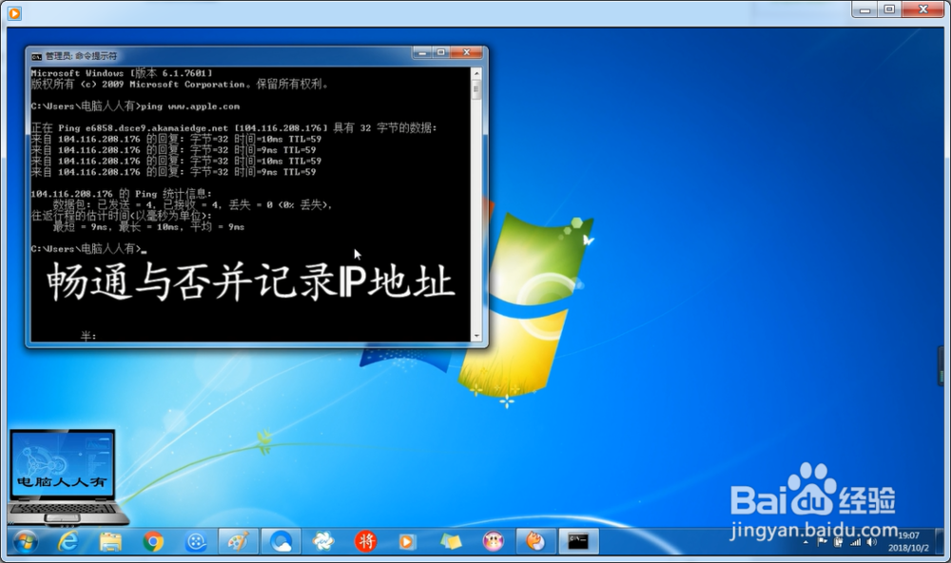Click the '最短 = 9ms' statistics line
Screen dimensions: 951x563
click(148, 227)
